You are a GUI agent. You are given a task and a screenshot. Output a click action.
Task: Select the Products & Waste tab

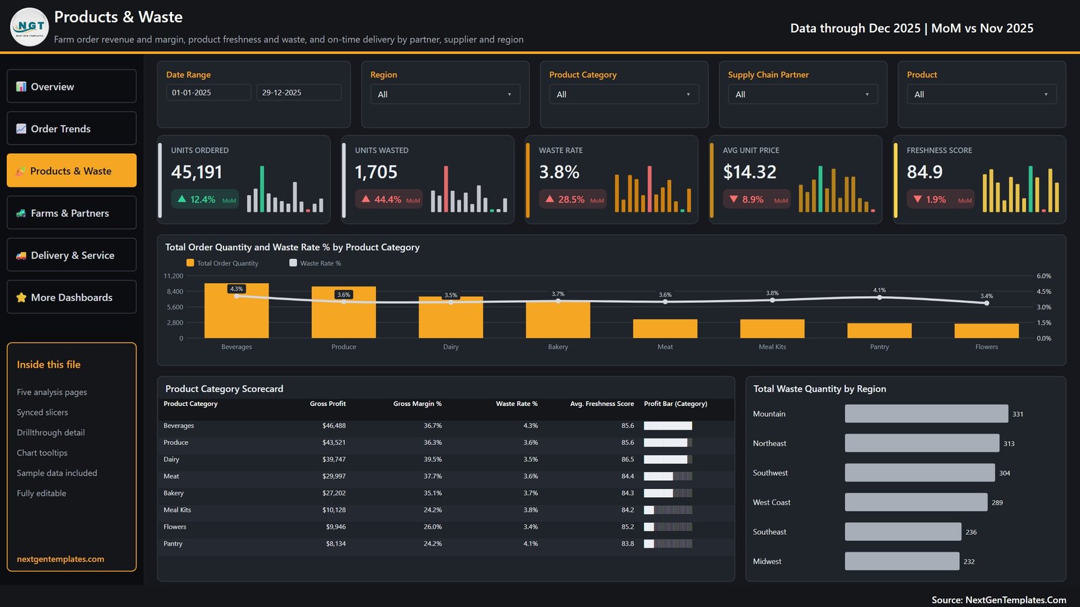click(72, 171)
